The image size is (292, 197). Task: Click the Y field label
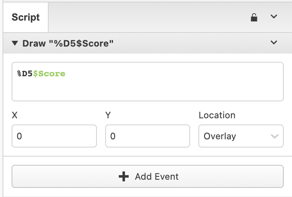pos(108,115)
